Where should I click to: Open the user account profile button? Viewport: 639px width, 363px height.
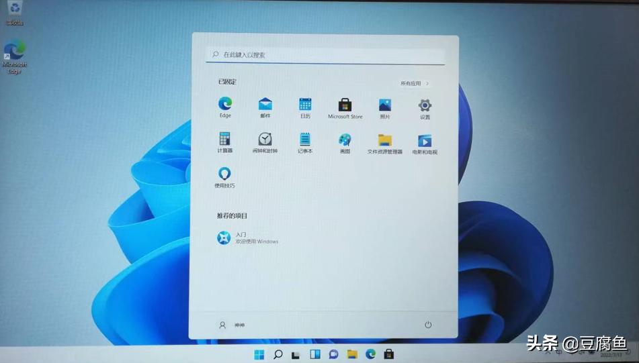tap(232, 325)
